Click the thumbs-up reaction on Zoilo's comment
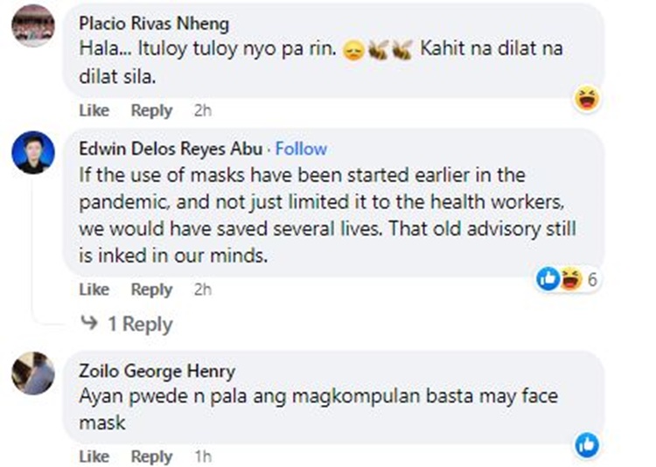656x467 pixels. point(586,445)
